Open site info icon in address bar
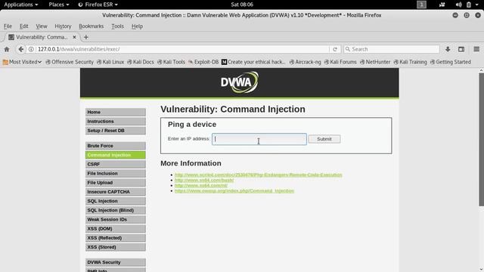 pos(31,49)
